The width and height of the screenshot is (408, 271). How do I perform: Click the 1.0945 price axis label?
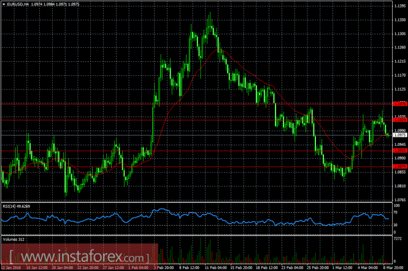pos(400,144)
